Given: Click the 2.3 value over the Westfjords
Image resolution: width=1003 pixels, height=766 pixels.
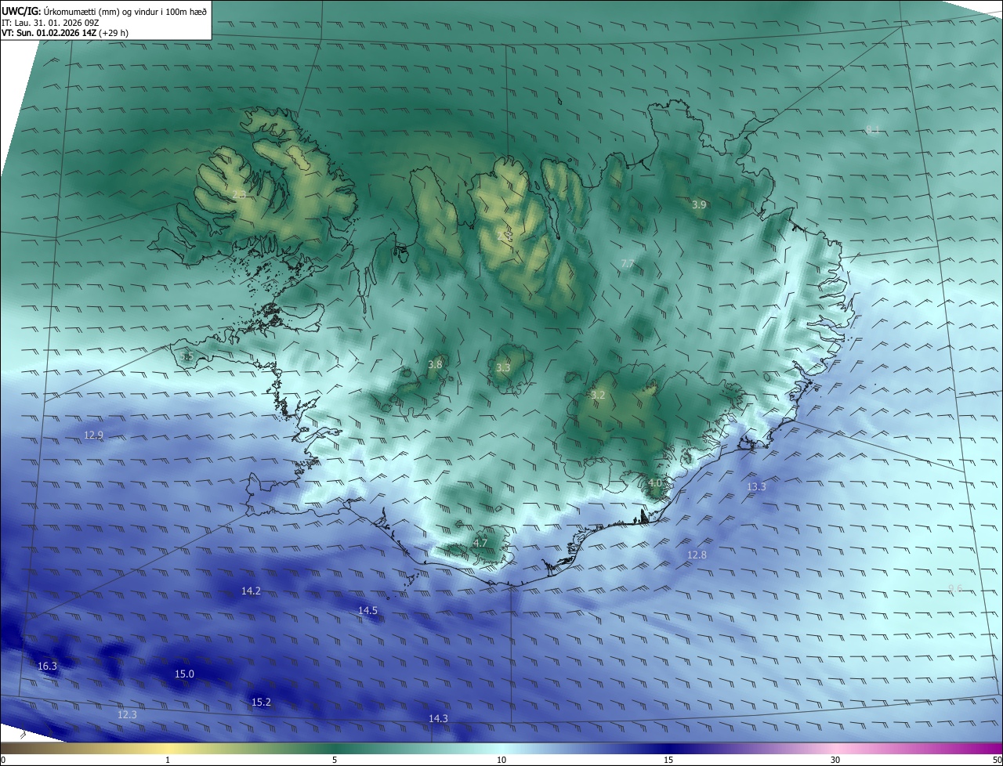Looking at the screenshot, I should tap(240, 193).
